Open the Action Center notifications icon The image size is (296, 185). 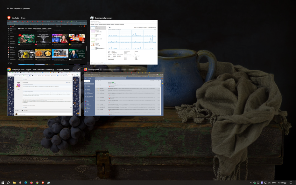click(291, 182)
